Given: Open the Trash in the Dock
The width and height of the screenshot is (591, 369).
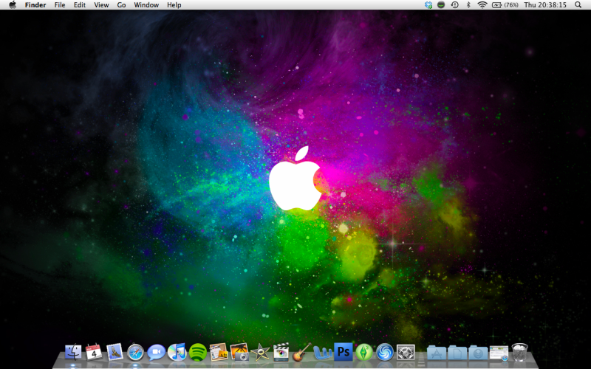Looking at the screenshot, I should point(520,353).
